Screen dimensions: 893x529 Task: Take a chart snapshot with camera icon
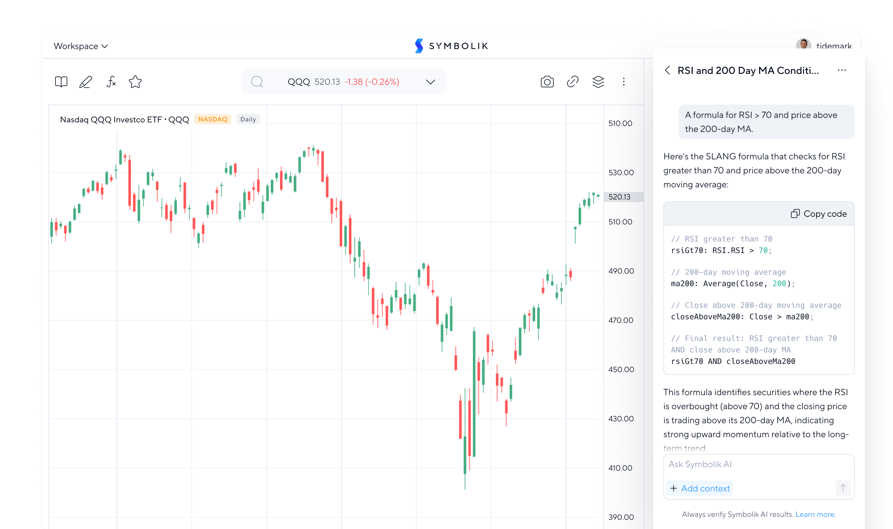547,82
